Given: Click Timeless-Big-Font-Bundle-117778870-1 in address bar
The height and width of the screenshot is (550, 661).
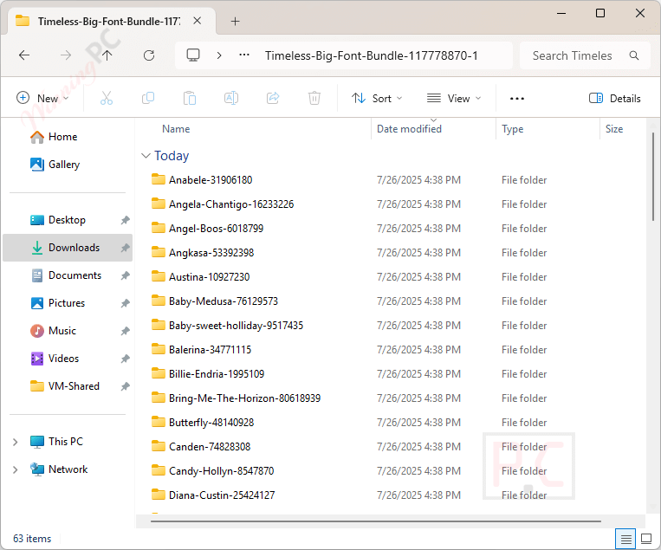Looking at the screenshot, I should pos(372,55).
